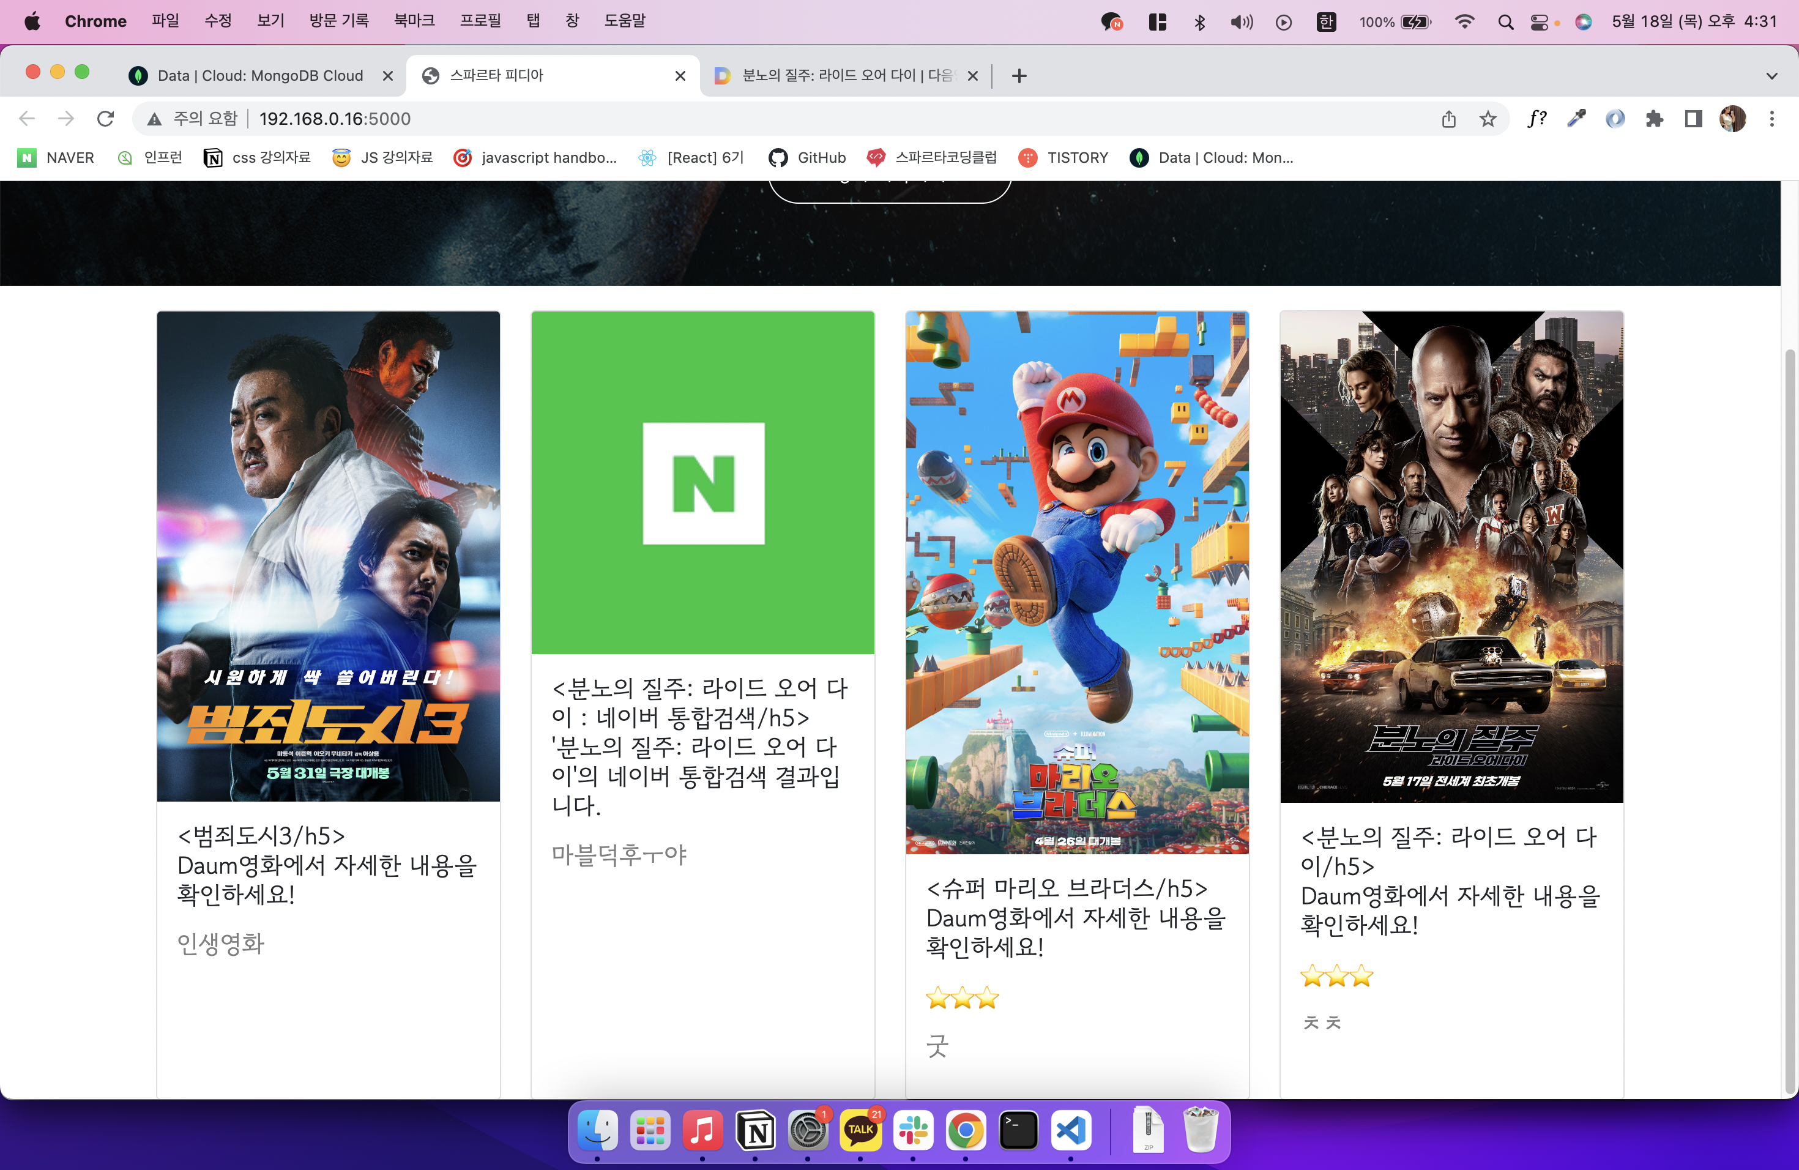Open the Wi-Fi status menu
The image size is (1799, 1170).
point(1465,22)
